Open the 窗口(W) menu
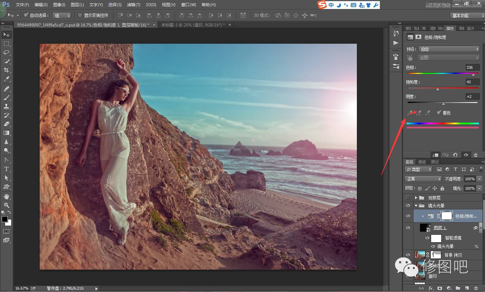 [188, 5]
